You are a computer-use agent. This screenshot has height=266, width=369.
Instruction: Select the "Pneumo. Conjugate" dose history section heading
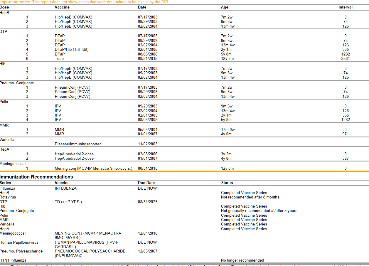17,83
